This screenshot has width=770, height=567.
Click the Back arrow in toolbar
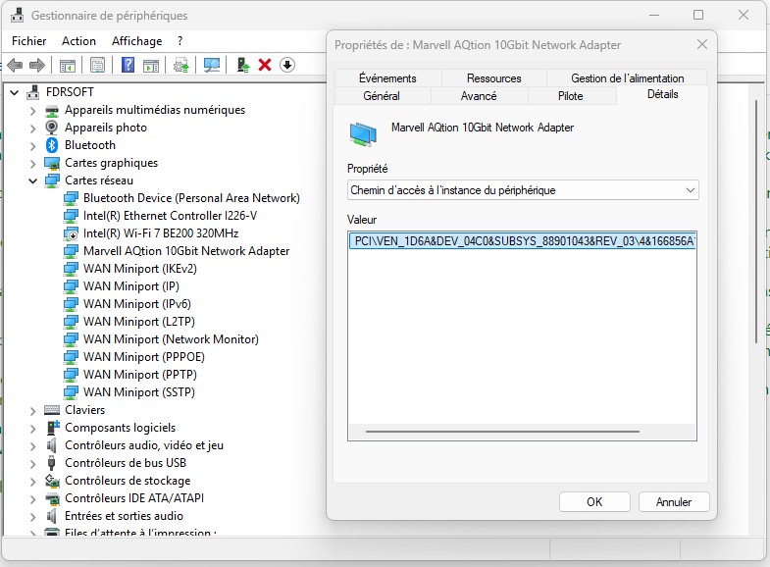[x=15, y=65]
